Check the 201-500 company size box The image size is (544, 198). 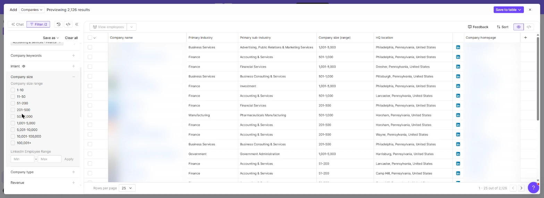[13, 110]
